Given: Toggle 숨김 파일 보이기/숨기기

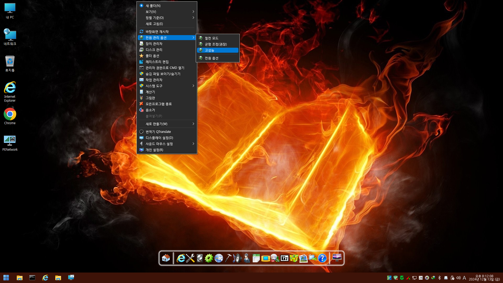Looking at the screenshot, I should coord(167,74).
